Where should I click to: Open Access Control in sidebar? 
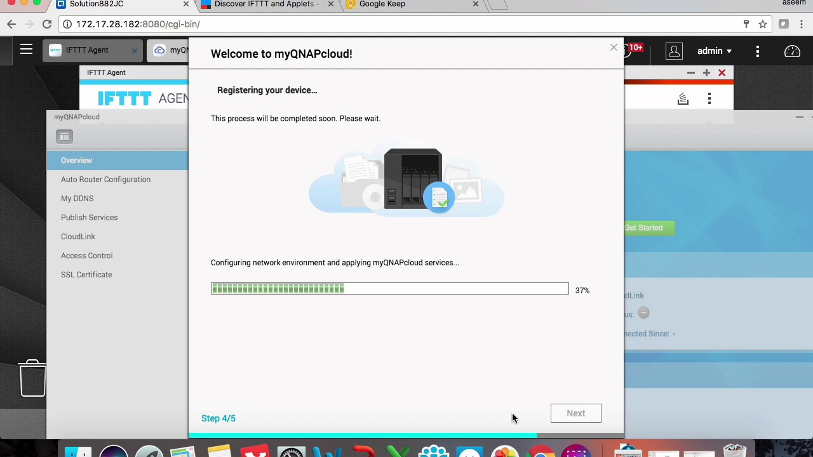(86, 256)
